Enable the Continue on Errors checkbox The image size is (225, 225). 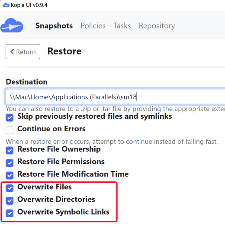[10, 130]
